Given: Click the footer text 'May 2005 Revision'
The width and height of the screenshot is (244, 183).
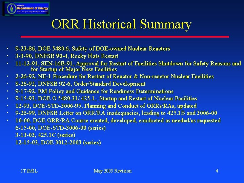Looking at the screenshot, I should tap(113, 171).
